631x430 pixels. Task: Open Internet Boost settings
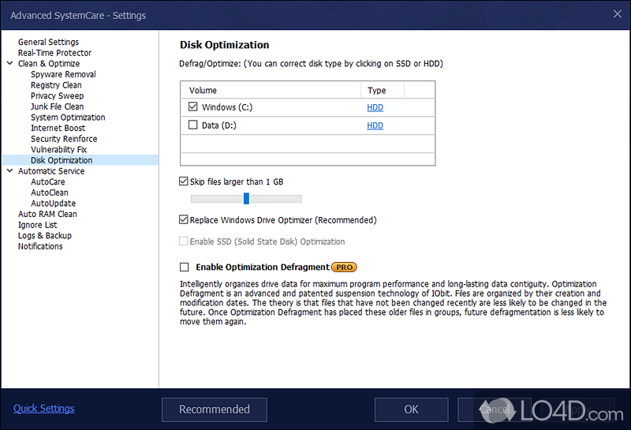(x=58, y=128)
